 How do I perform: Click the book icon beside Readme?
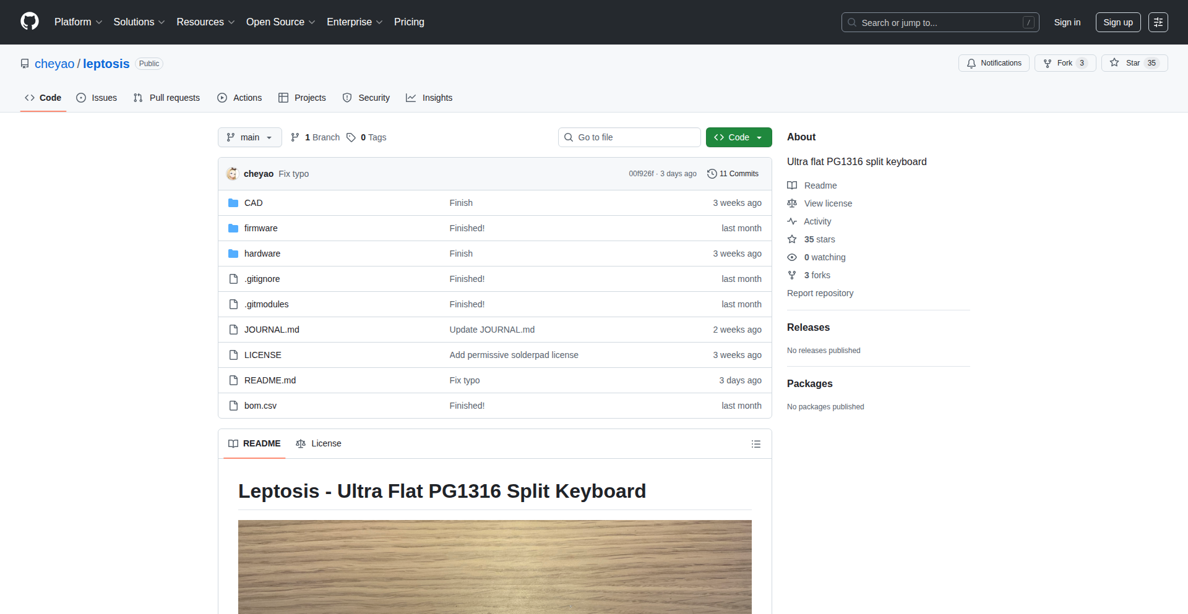(x=792, y=185)
